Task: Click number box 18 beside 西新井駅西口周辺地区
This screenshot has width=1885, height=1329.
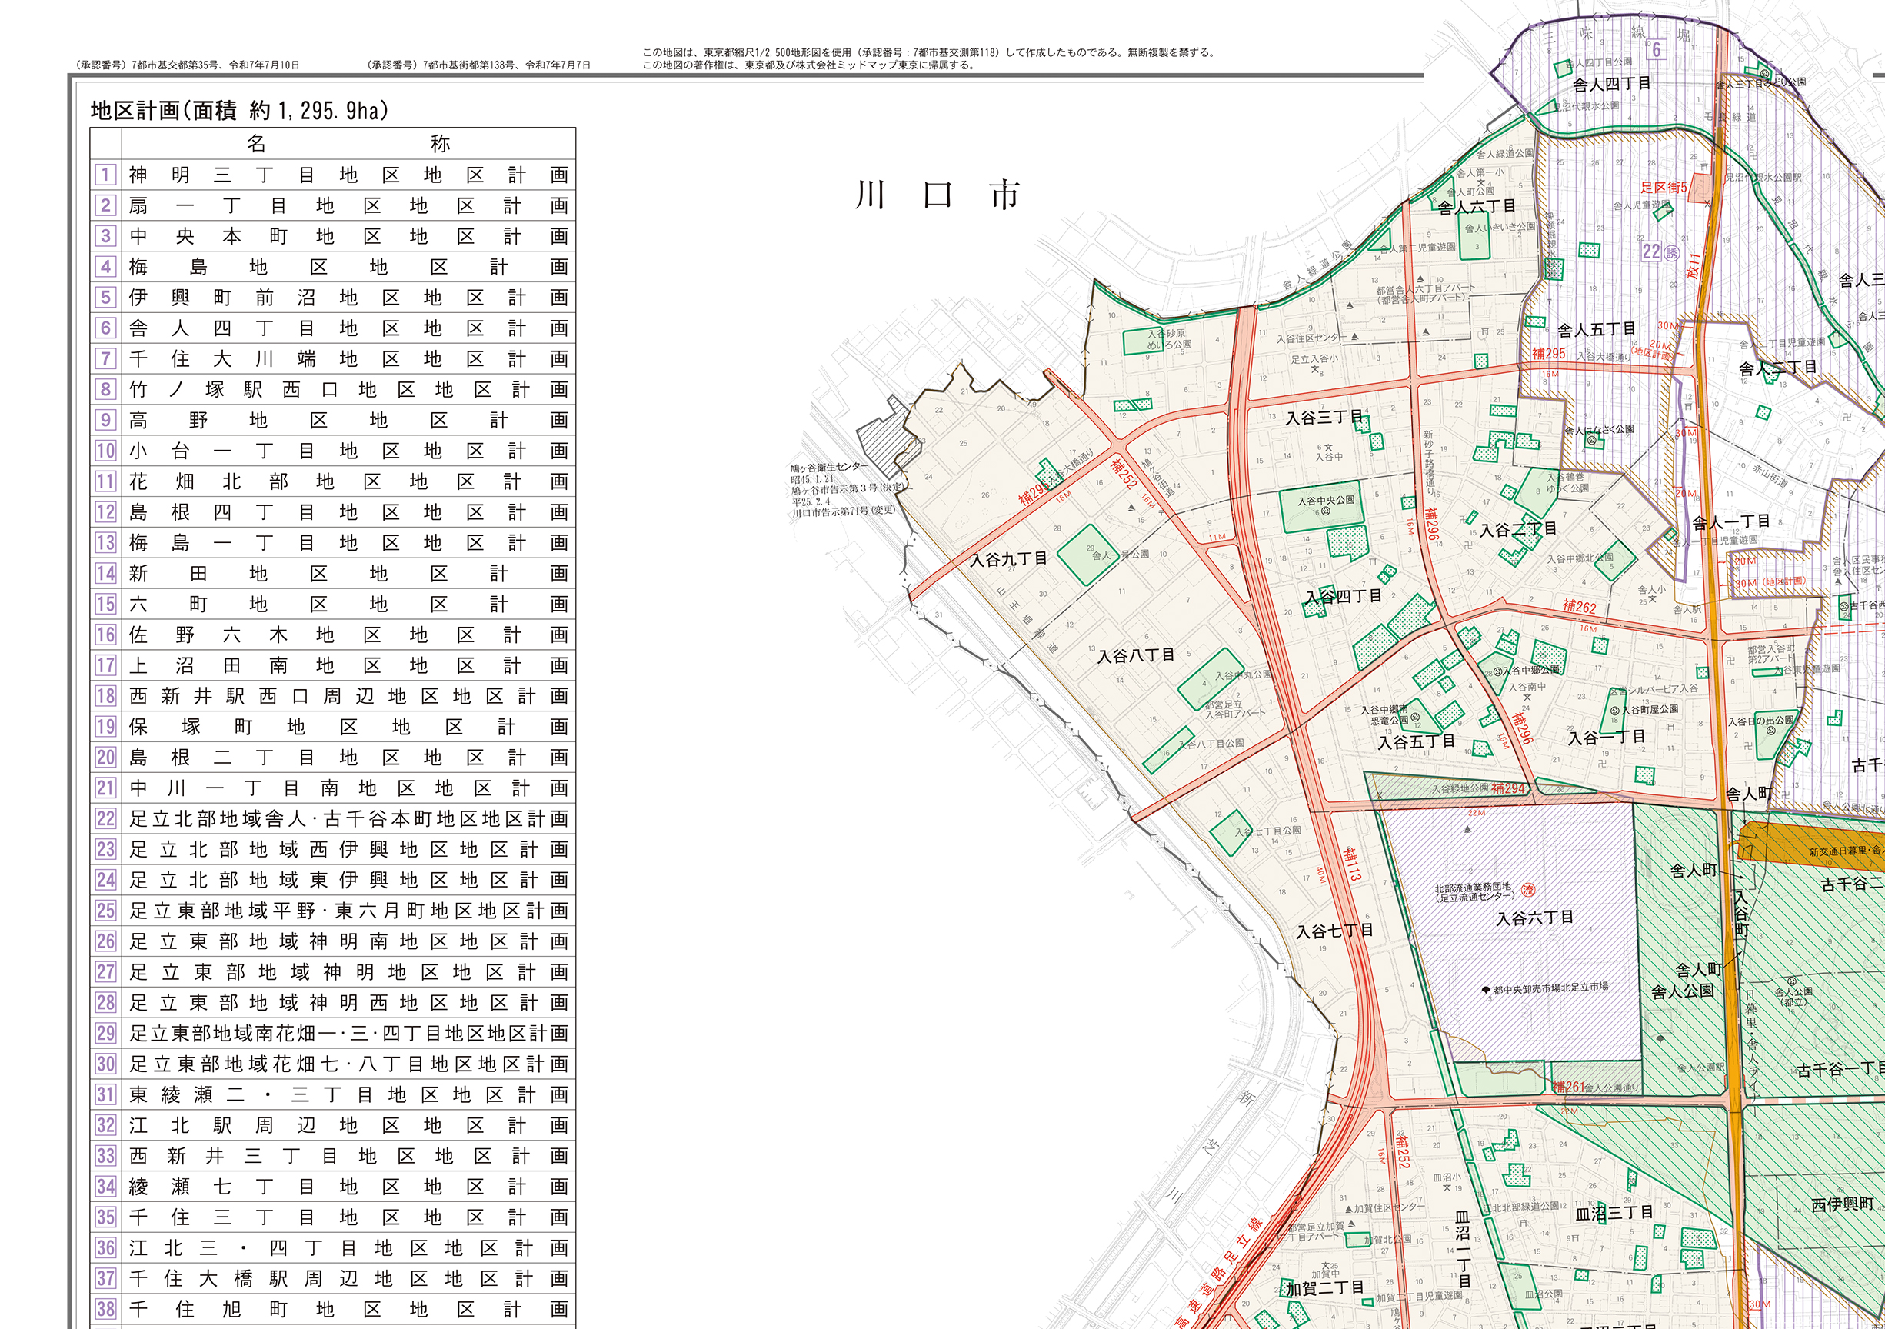Action: coord(105,696)
